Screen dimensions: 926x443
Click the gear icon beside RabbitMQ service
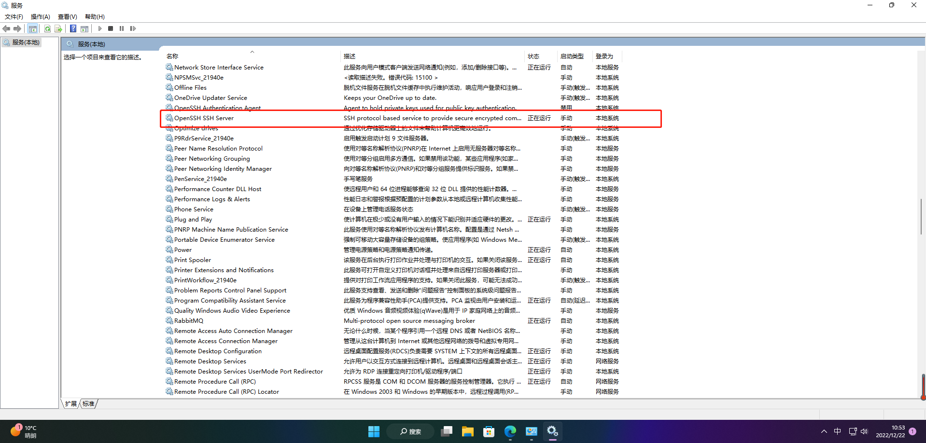(169, 320)
